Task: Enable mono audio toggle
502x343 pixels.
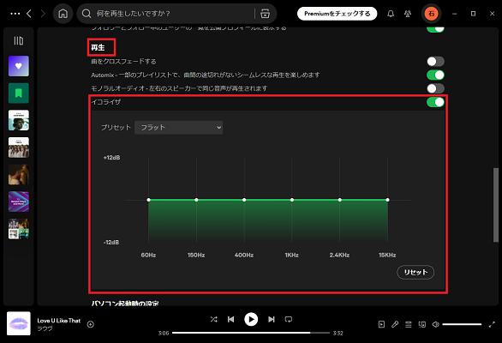Action: tap(435, 88)
